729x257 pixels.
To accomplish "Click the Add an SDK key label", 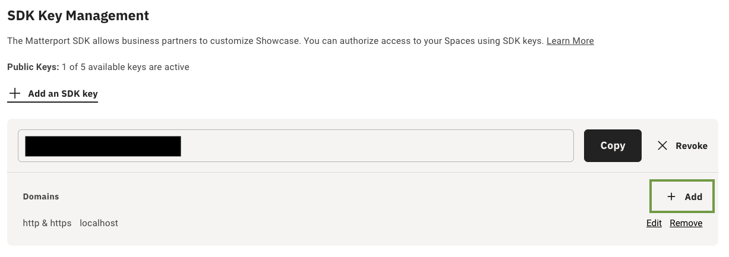I will pos(62,94).
